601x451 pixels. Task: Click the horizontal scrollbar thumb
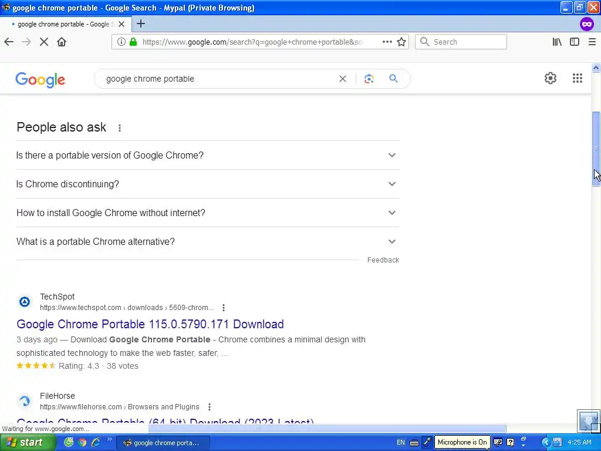pyautogui.click(x=327, y=428)
